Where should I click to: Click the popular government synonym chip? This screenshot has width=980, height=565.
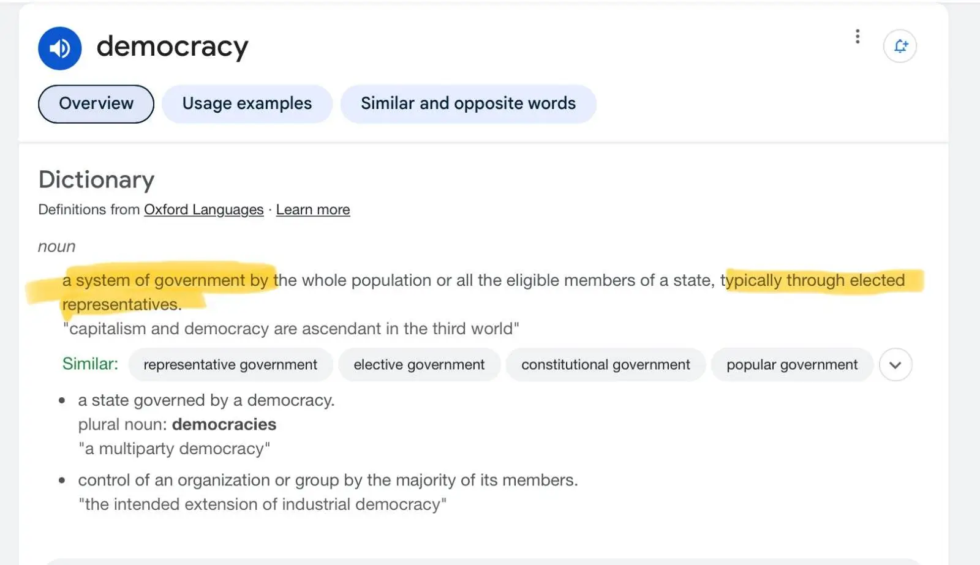(x=792, y=365)
